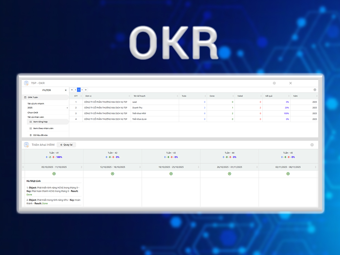
Task: Click page 1 in the table pagination
Action: point(79,89)
